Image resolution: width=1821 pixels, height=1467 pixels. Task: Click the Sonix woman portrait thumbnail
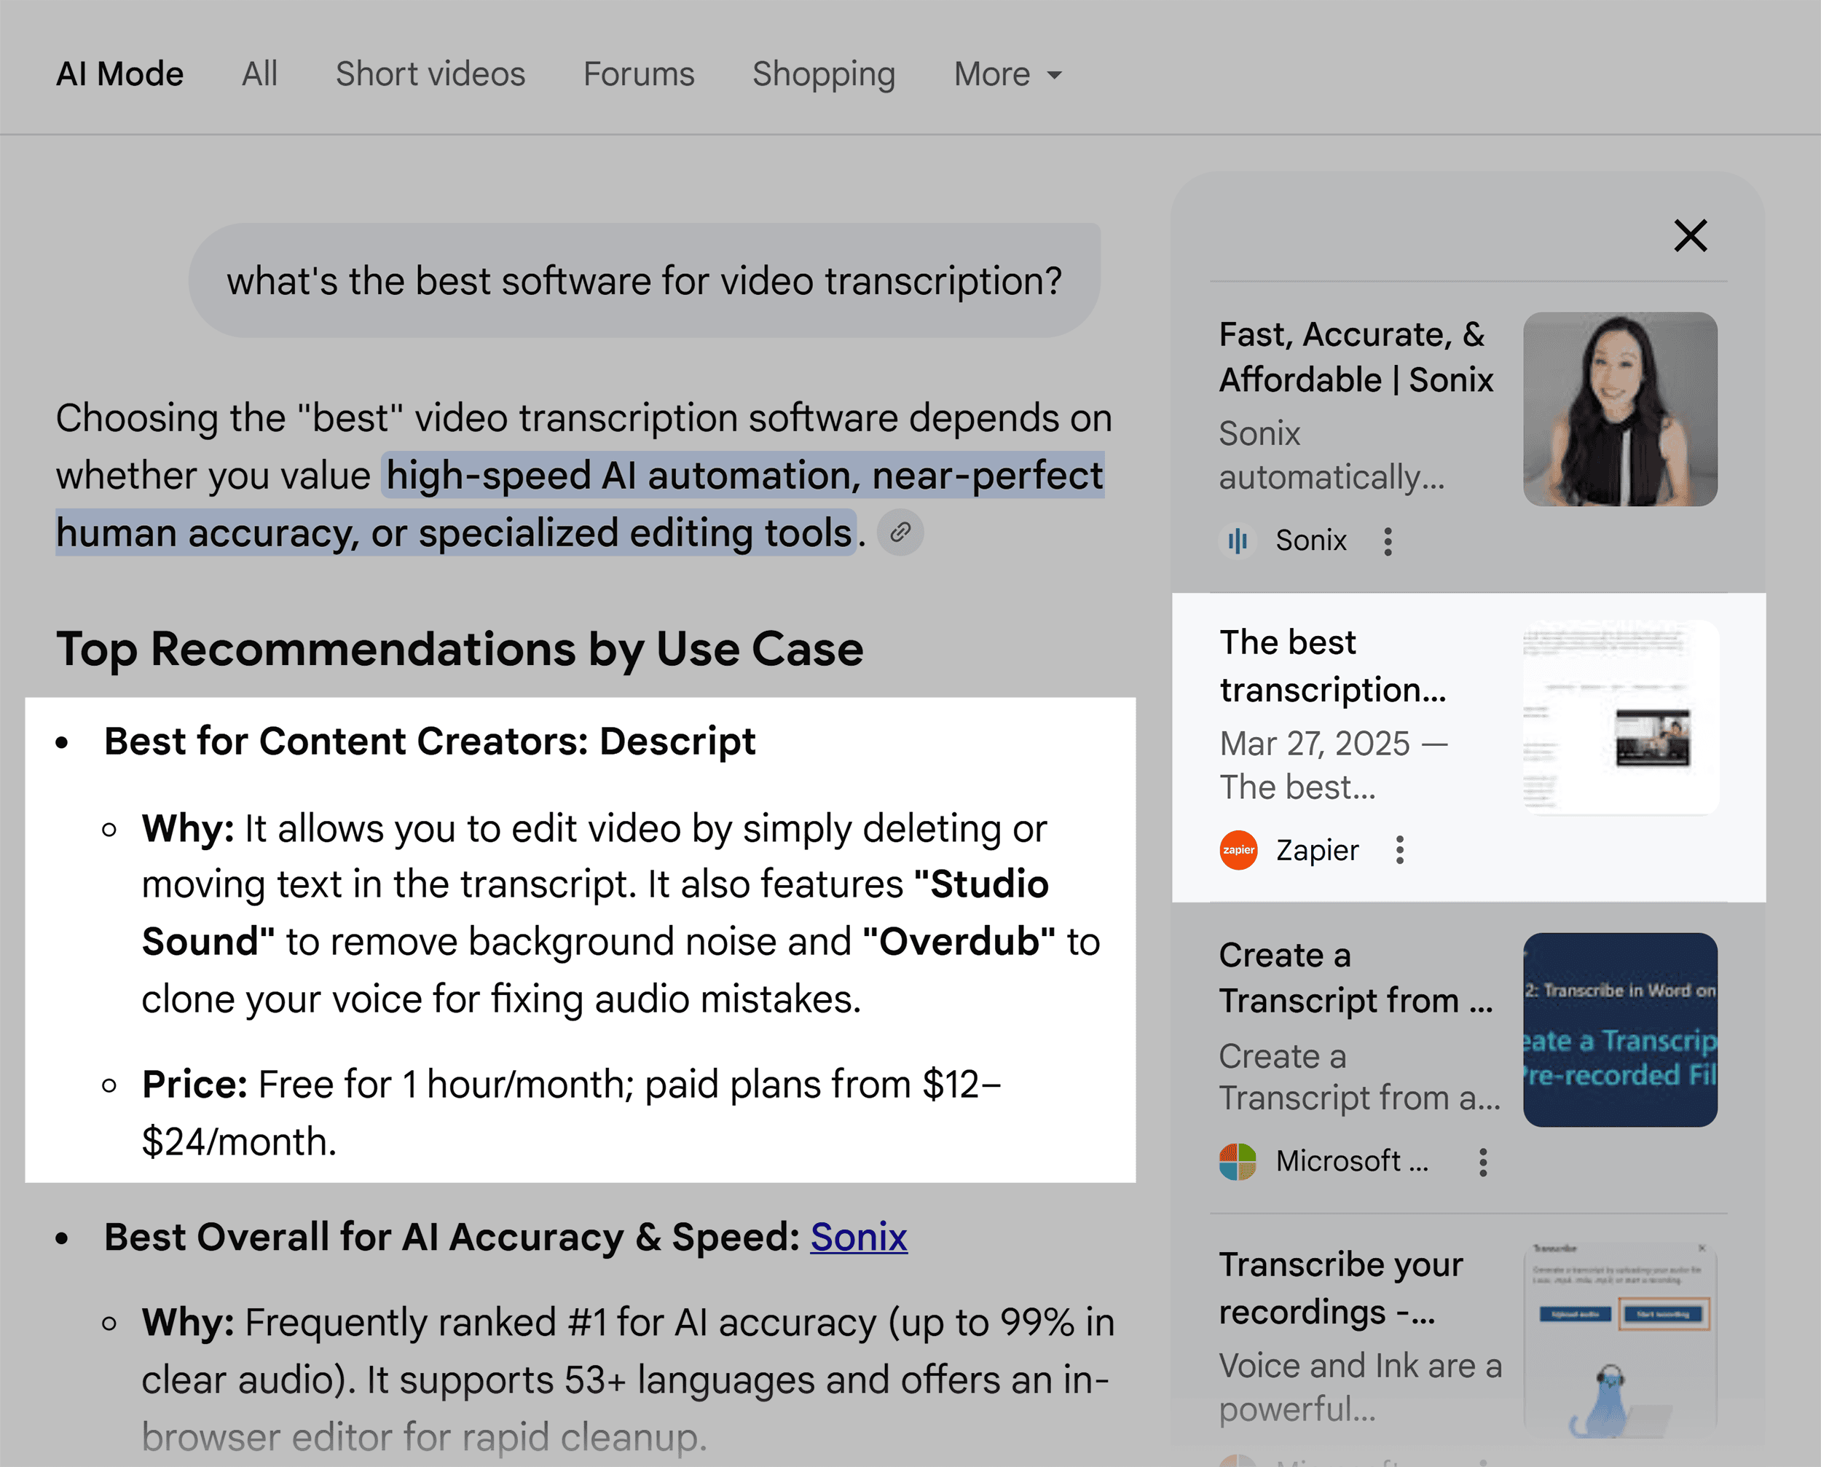tap(1619, 409)
